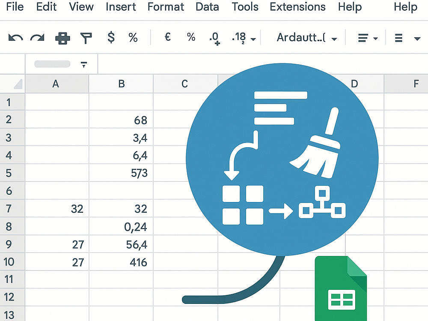Click the Undo icon

click(15, 38)
